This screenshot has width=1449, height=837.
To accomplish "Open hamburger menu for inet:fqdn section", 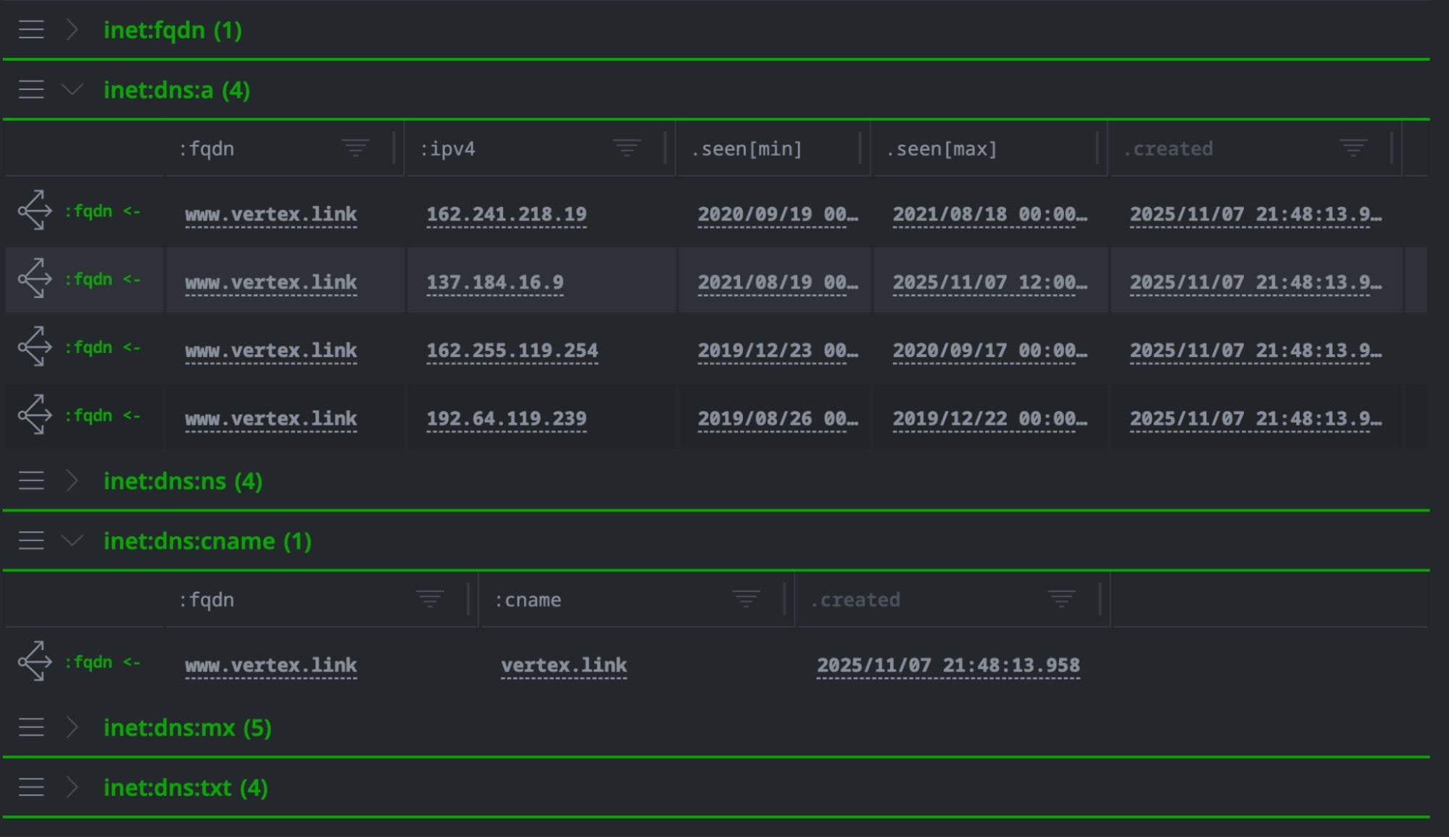I will 31,30.
